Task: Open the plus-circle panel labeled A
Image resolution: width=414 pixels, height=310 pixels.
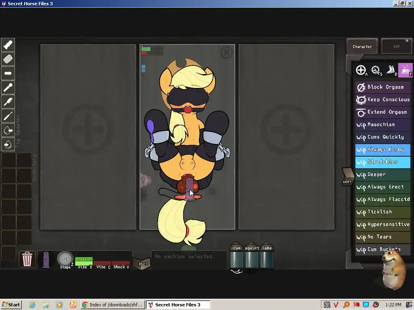Action: click(361, 70)
